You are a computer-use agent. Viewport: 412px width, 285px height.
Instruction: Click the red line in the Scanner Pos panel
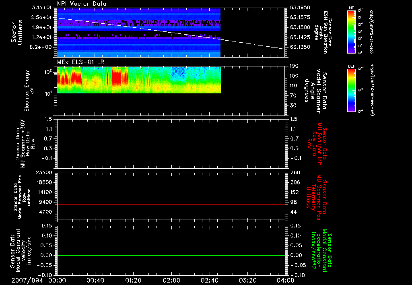(x=171, y=204)
